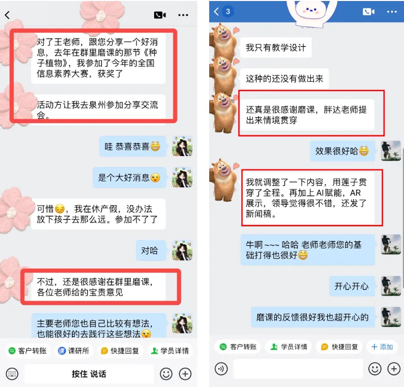Tap the back arrow in the left chat
The width and height of the screenshot is (404, 387).
(x=7, y=15)
